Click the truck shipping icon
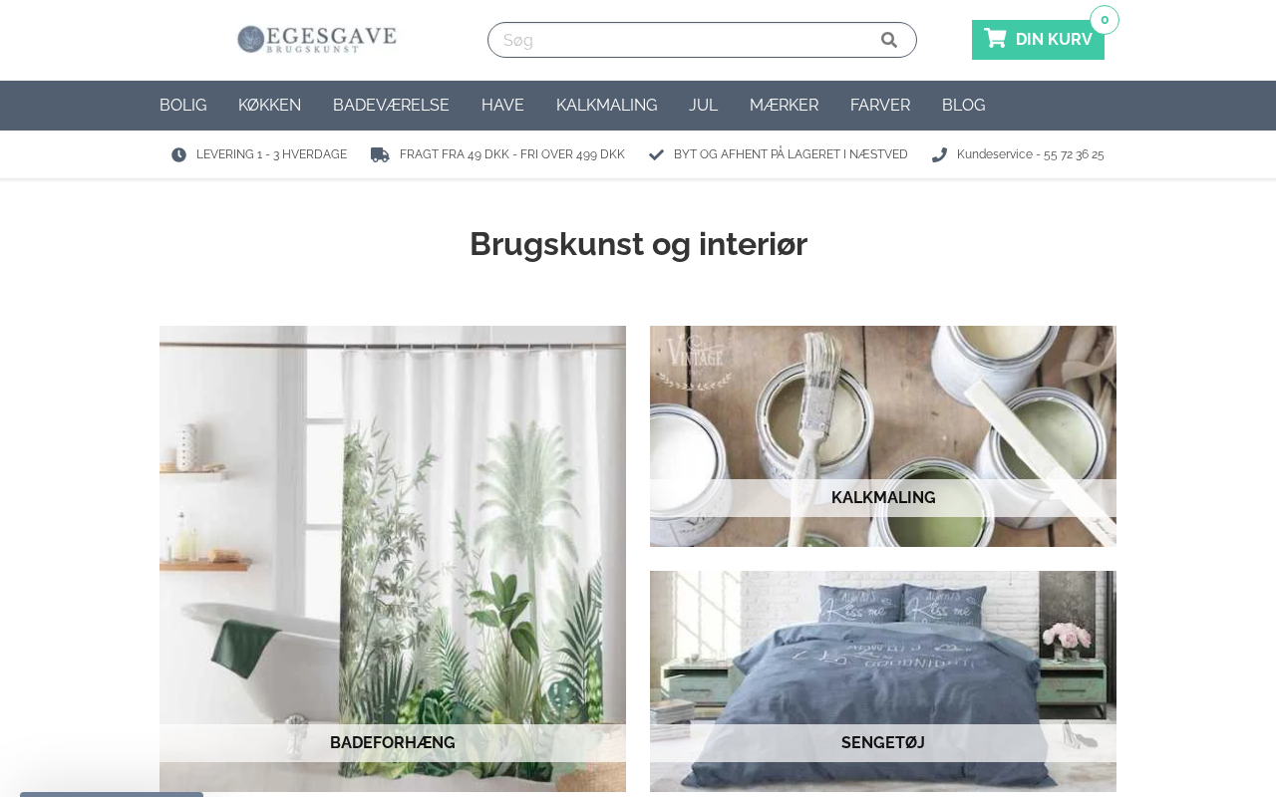 click(380, 154)
